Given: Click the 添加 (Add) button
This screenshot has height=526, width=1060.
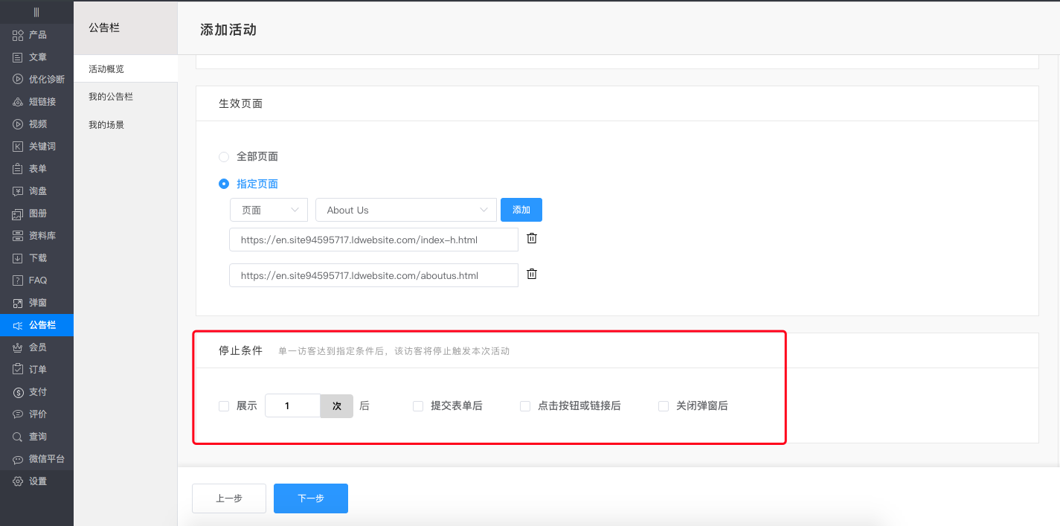Looking at the screenshot, I should click(x=521, y=210).
